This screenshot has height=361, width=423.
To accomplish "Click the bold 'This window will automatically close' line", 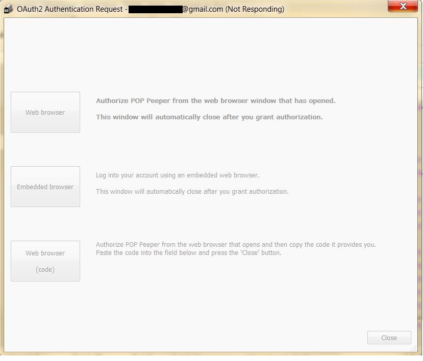I will coord(209,117).
